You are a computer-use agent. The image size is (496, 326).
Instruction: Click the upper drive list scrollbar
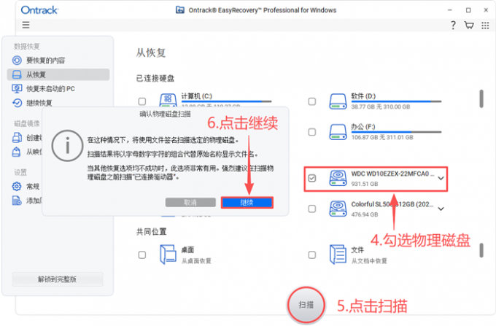pyautogui.click(x=481, y=98)
